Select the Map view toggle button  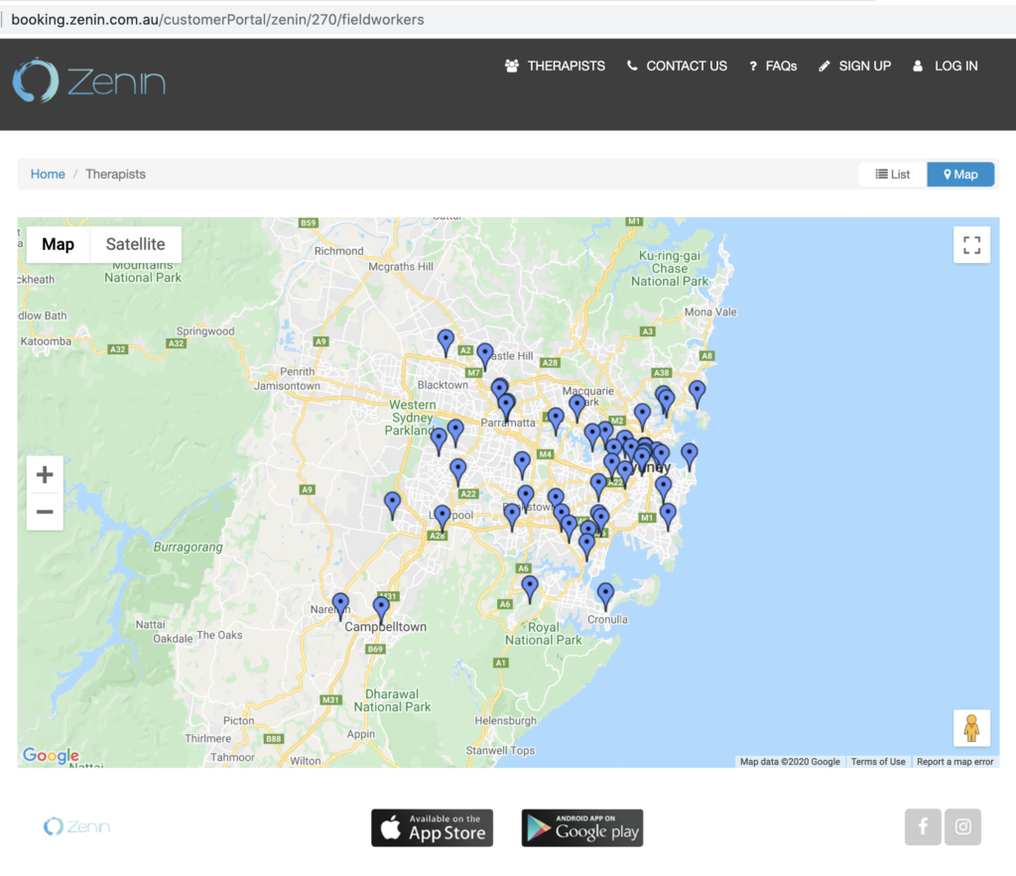960,175
